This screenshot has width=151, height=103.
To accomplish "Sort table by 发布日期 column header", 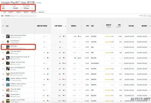I will point(131,26).
